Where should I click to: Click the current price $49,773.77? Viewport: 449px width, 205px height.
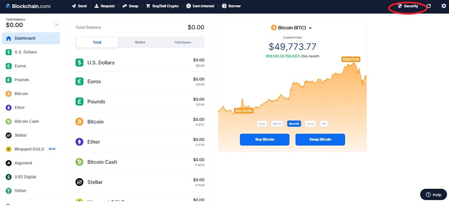click(292, 46)
